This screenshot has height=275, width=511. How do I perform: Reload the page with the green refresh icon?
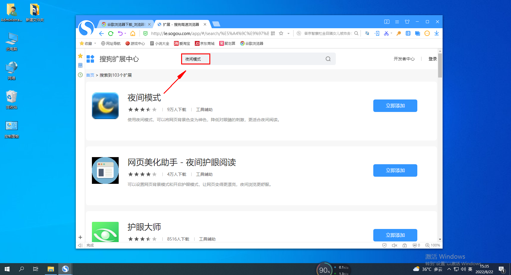pos(111,34)
